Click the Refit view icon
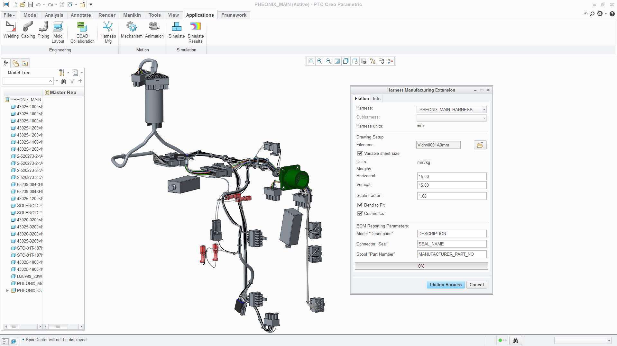The height and width of the screenshot is (346, 617). coord(311,61)
